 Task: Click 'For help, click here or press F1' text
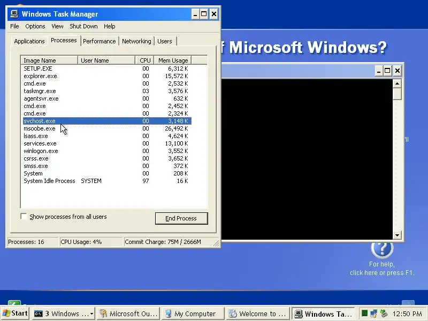[382, 269]
